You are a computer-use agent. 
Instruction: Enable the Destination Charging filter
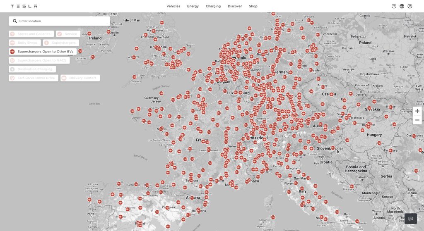click(x=32, y=69)
